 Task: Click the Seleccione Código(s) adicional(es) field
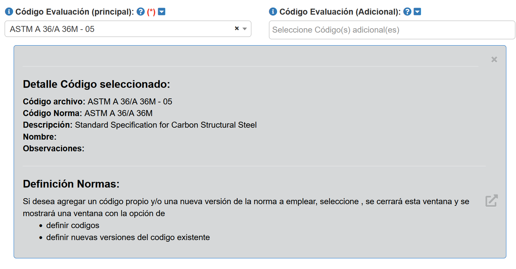[391, 30]
